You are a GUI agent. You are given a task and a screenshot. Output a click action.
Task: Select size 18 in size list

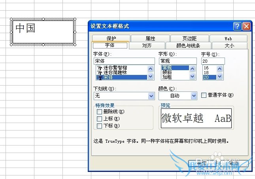[x=210, y=73]
